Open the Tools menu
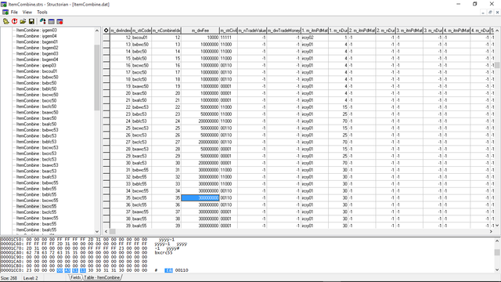Image resolution: width=501 pixels, height=282 pixels. click(x=42, y=13)
